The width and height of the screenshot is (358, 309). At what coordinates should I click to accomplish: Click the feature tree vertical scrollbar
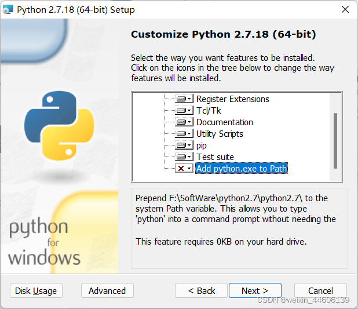click(335, 140)
